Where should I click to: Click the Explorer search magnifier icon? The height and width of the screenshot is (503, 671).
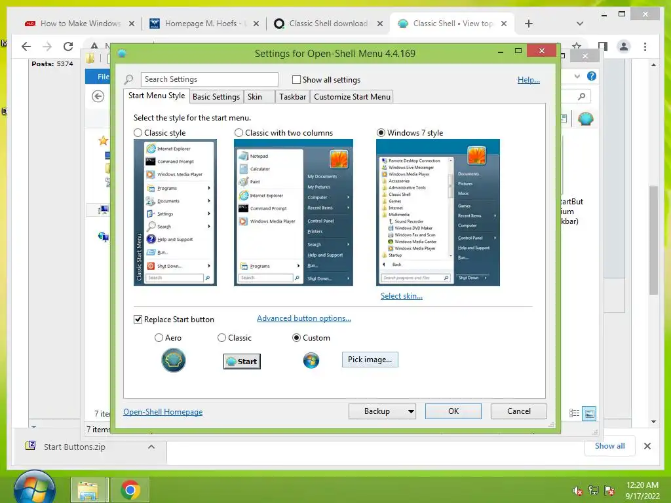582,97
